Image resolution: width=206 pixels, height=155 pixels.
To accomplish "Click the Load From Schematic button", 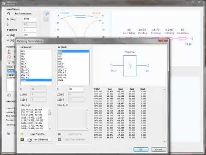I will (38, 139).
